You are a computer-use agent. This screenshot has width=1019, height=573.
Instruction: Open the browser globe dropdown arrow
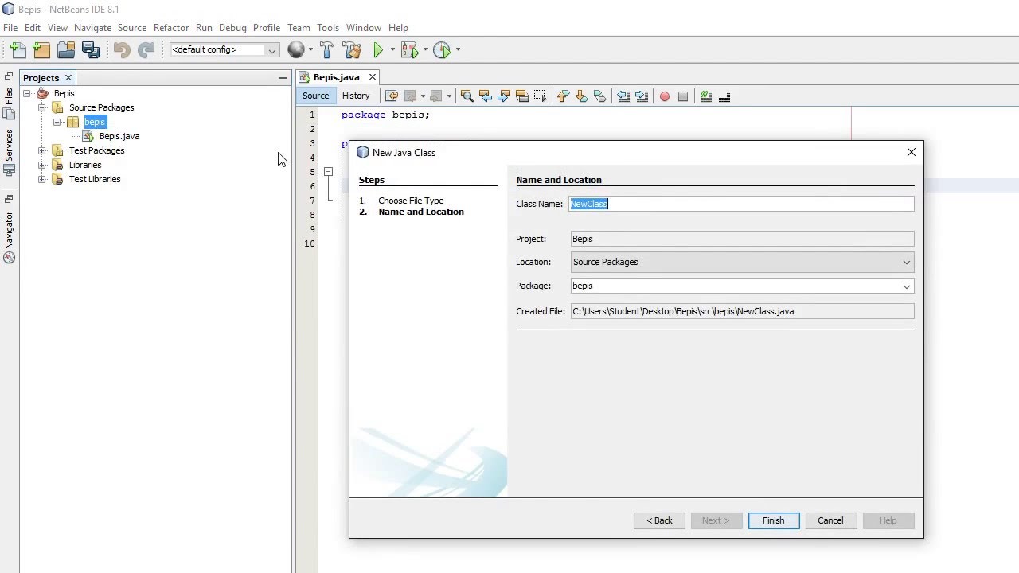pos(310,49)
